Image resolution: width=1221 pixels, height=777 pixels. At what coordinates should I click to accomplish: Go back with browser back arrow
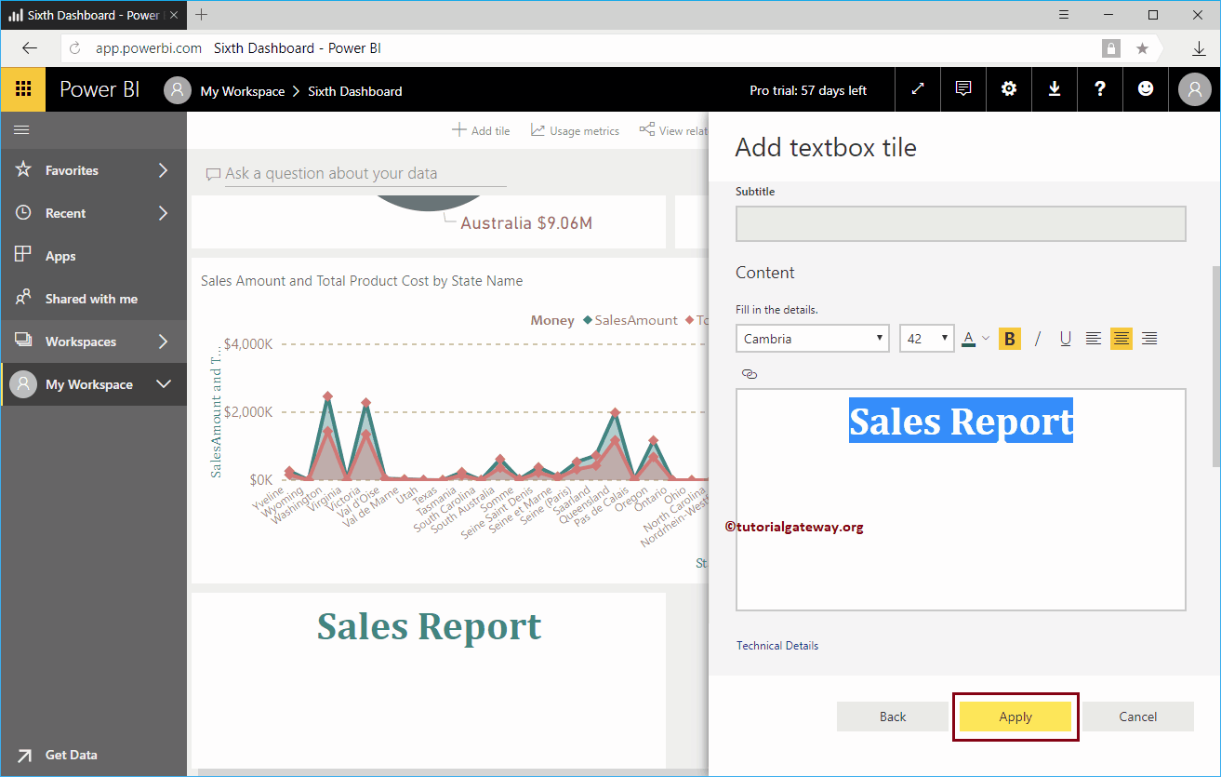(x=30, y=48)
